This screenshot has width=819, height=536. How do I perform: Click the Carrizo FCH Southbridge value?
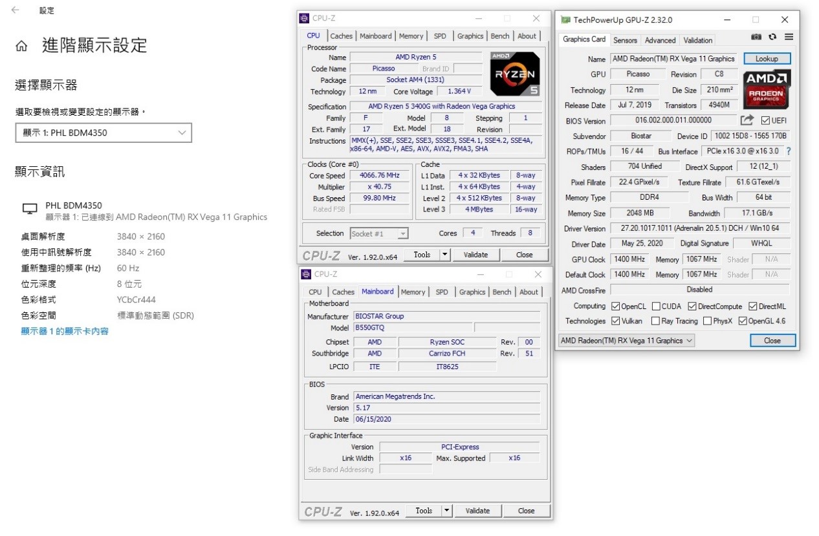pyautogui.click(x=447, y=354)
